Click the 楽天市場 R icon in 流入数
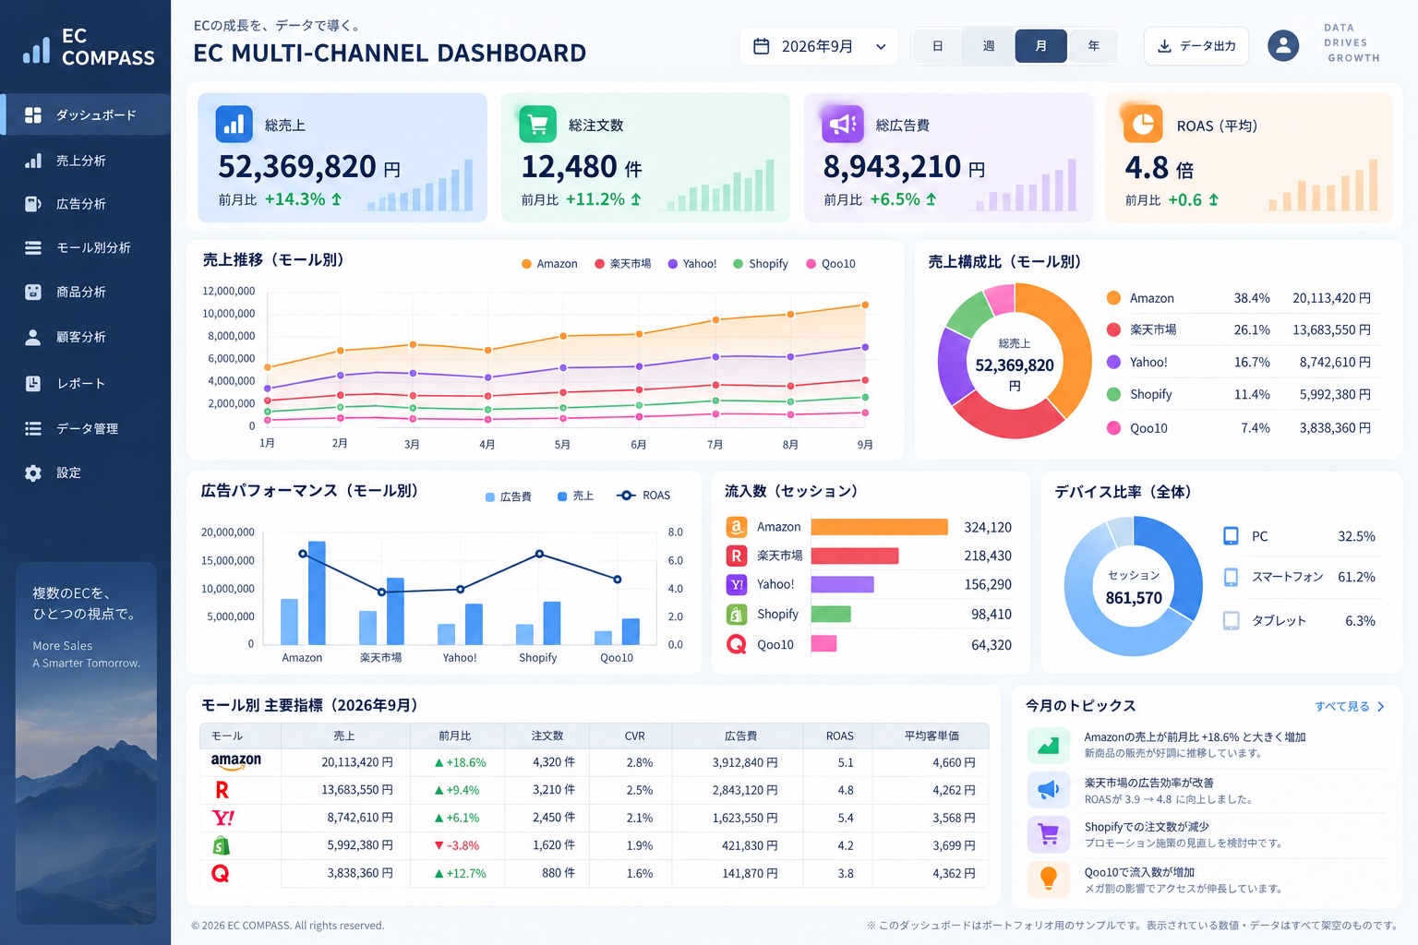The width and height of the screenshot is (1418, 945). pyautogui.click(x=737, y=556)
